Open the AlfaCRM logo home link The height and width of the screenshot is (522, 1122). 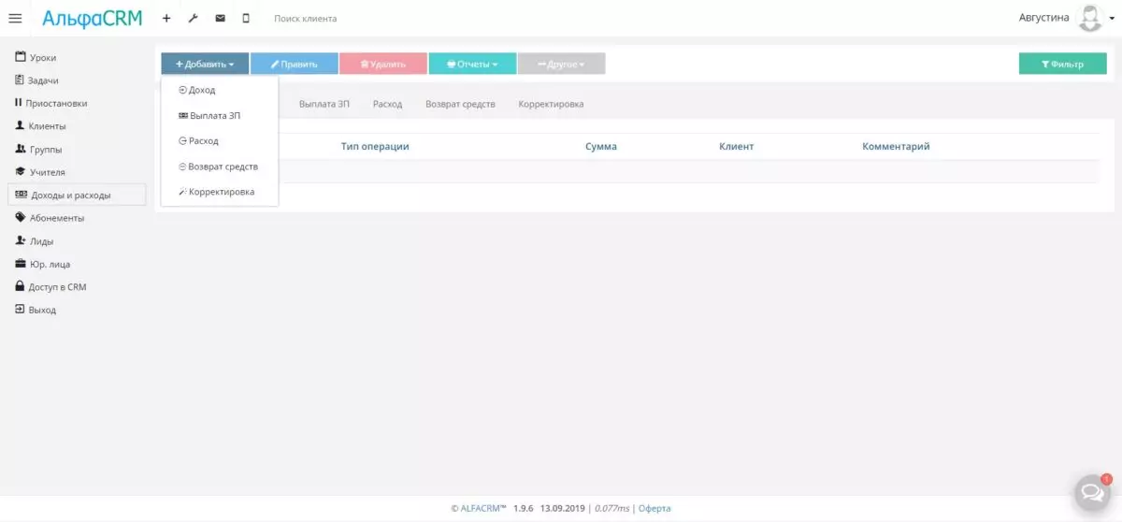tap(92, 18)
